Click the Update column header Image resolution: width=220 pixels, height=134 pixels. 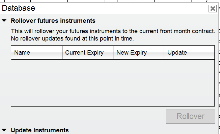[189, 53]
